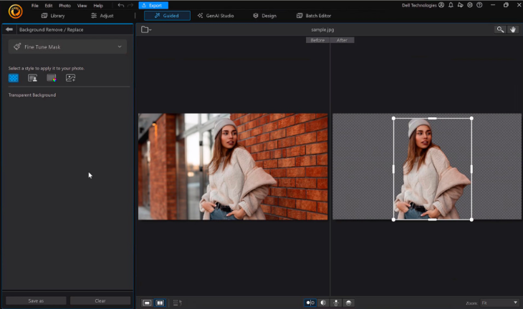Screen dimensions: 523x309
Task: Switch to single view layout mode
Action: pos(147,303)
